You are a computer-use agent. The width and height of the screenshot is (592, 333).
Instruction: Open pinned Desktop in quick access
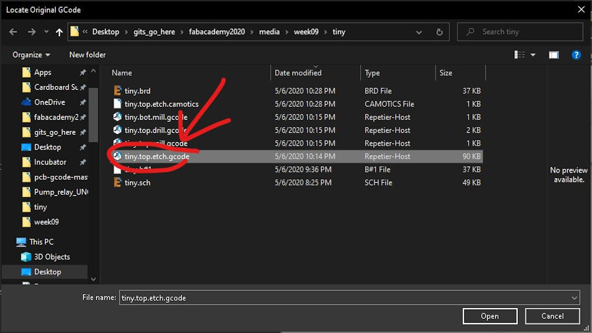click(47, 147)
